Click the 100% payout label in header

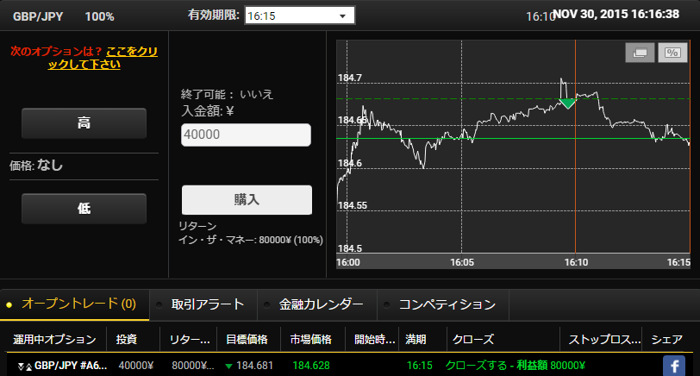[99, 17]
